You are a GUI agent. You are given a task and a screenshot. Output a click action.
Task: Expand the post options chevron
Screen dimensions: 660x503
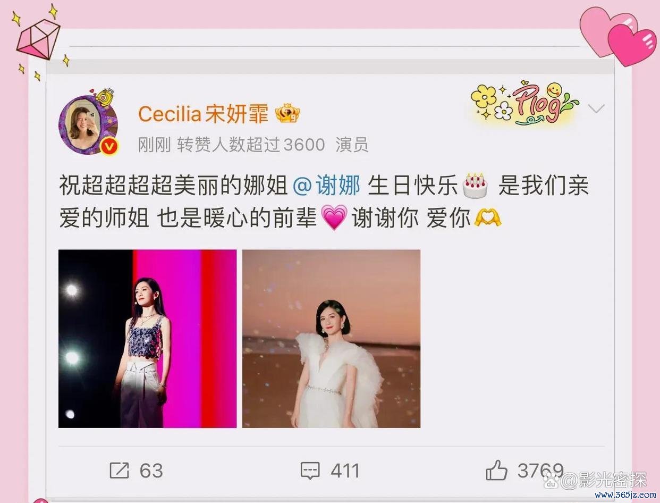(x=597, y=109)
